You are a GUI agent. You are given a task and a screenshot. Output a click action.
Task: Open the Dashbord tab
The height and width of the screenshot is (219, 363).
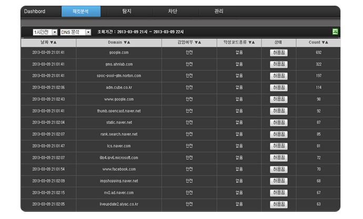pyautogui.click(x=35, y=12)
